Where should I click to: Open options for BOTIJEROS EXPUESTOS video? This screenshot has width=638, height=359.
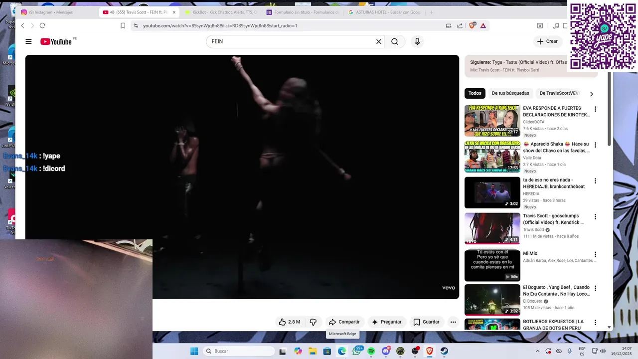(595, 323)
